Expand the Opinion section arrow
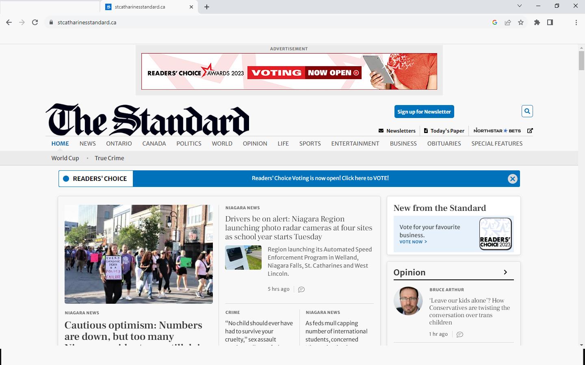This screenshot has width=585, height=365. pos(505,272)
